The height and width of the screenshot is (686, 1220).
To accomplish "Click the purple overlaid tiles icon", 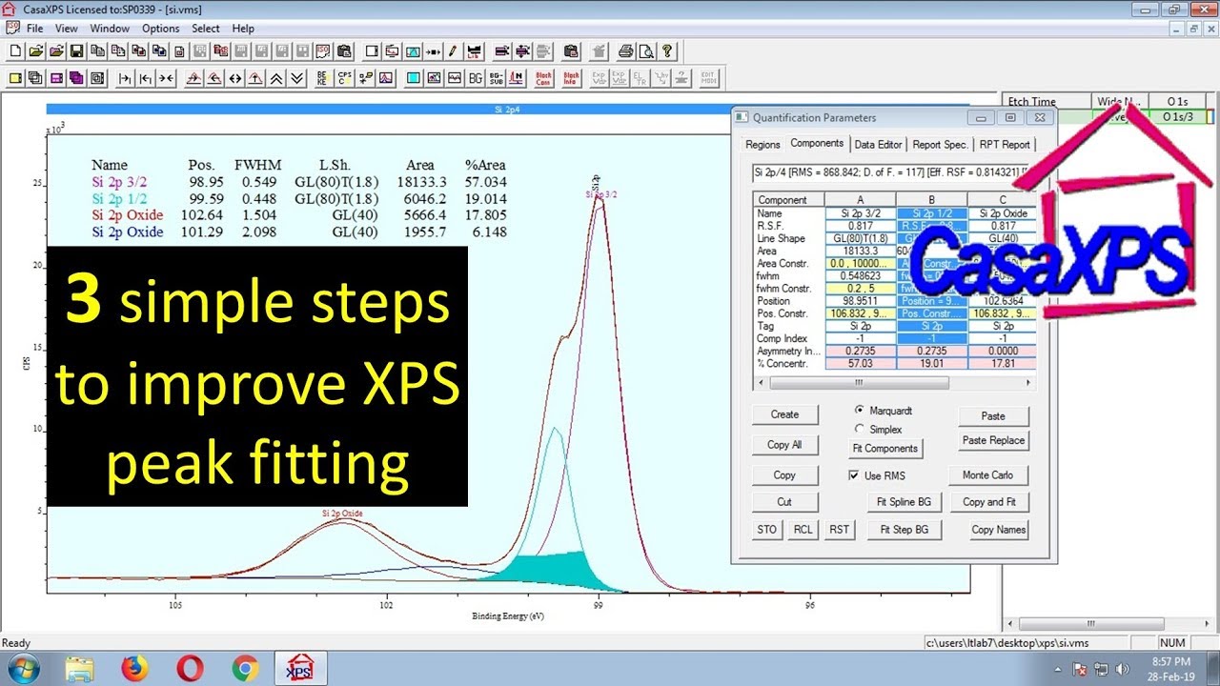I will click(76, 78).
